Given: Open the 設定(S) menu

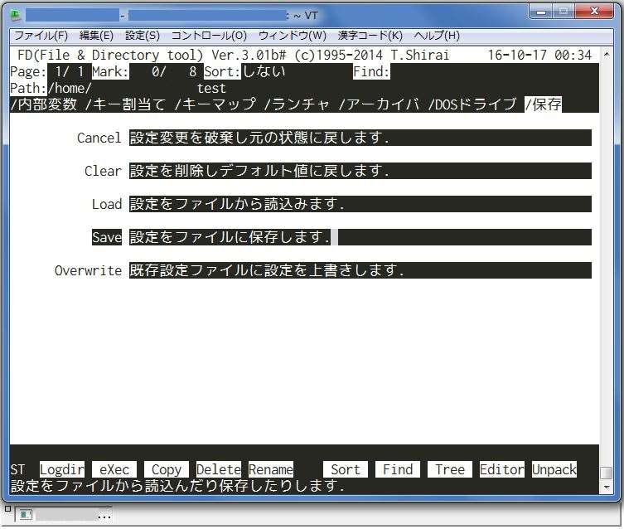Looking at the screenshot, I should (143, 36).
